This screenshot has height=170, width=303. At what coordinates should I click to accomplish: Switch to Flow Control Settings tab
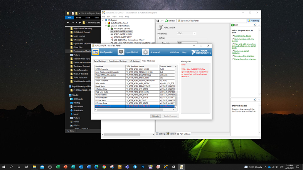click(118, 61)
